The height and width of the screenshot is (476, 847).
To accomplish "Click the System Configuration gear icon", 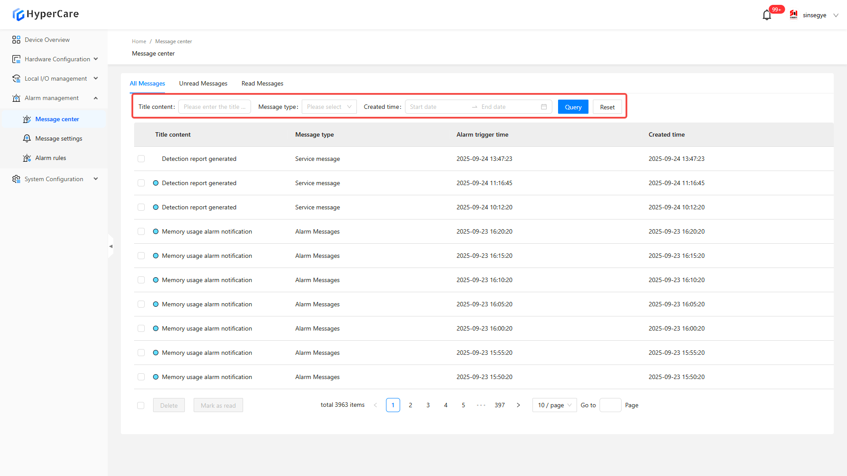I will pyautogui.click(x=16, y=179).
